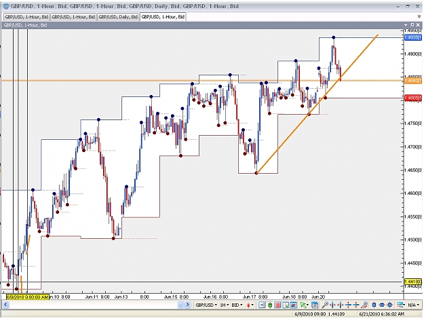The image size is (424, 319).
Task: Click the Jun.15 8:00 label on the time axis
Action: (176, 297)
